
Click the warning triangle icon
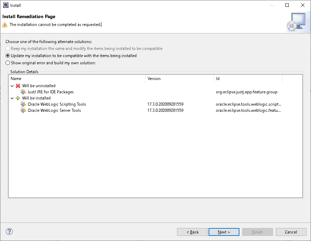pyautogui.click(x=5, y=25)
